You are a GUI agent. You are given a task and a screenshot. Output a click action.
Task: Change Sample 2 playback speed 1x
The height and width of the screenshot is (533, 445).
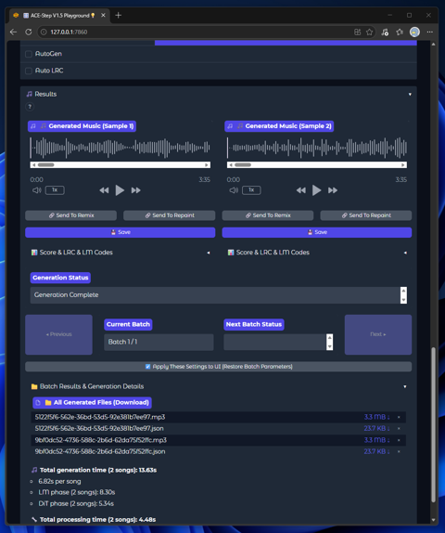[251, 190]
